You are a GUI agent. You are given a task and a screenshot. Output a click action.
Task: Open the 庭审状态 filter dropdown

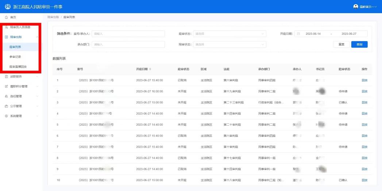[x=229, y=34]
